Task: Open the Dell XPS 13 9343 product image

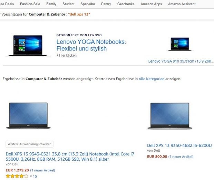Action: pyautogui.click(x=28, y=116)
